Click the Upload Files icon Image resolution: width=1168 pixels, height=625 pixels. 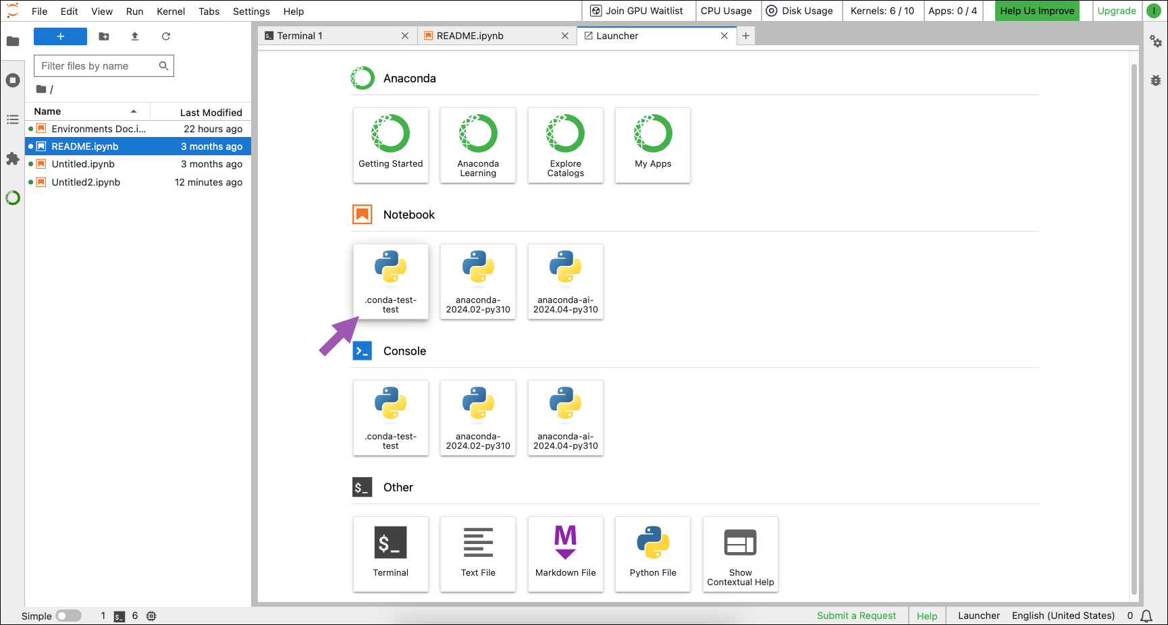135,36
